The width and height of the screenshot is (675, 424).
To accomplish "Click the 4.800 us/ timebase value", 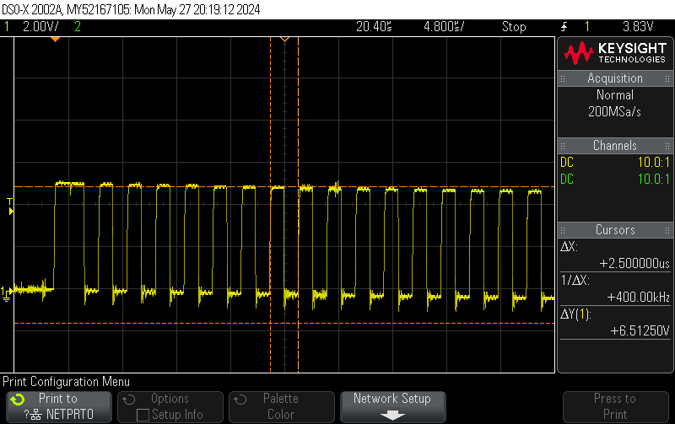I will (x=444, y=27).
